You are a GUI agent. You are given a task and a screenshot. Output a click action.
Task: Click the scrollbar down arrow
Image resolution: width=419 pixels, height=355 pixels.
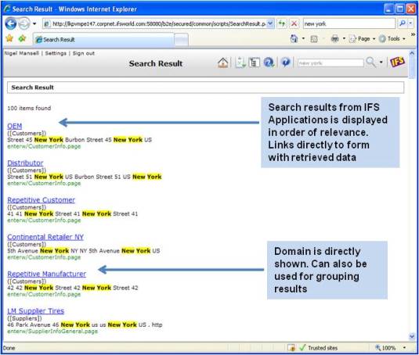click(412, 336)
